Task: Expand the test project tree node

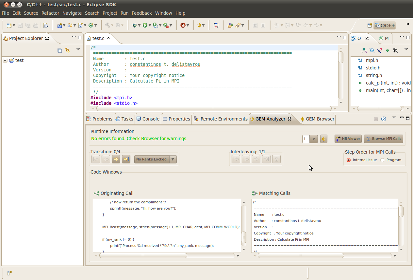Action: click(x=5, y=60)
